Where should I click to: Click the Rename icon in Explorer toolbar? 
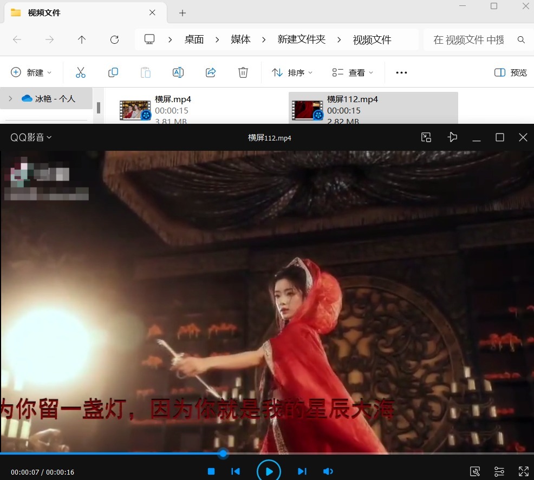click(x=178, y=72)
